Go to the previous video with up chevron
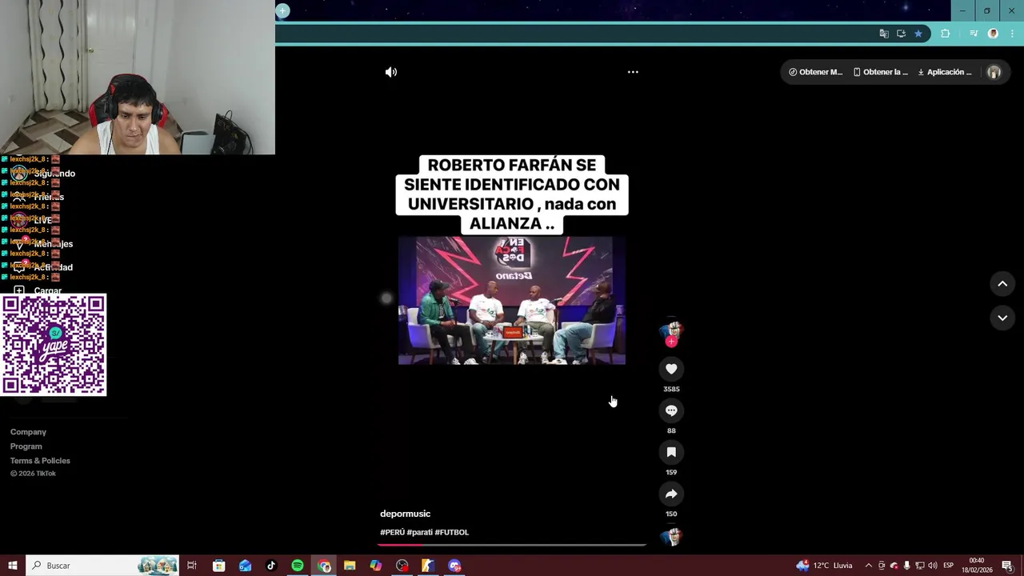 (1002, 284)
